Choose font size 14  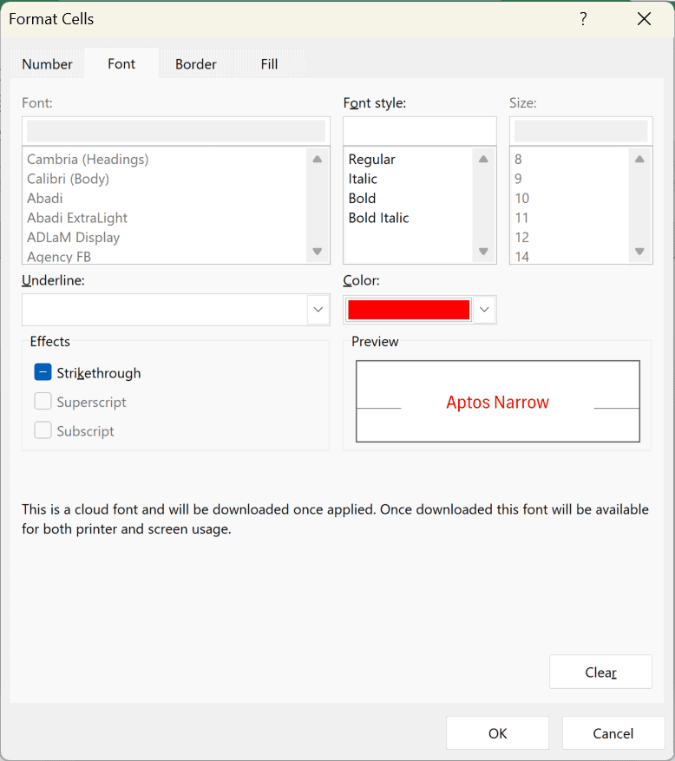point(521,256)
